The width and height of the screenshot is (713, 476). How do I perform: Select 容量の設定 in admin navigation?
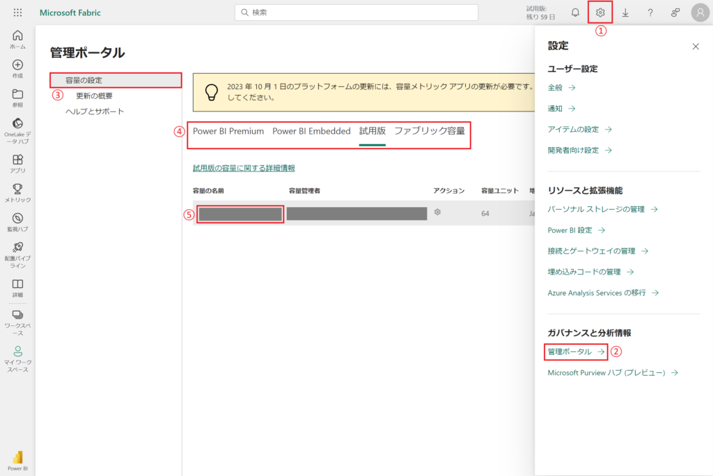tap(84, 80)
